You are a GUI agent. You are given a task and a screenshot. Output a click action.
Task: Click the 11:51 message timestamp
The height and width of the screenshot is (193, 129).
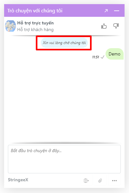tap(95, 57)
